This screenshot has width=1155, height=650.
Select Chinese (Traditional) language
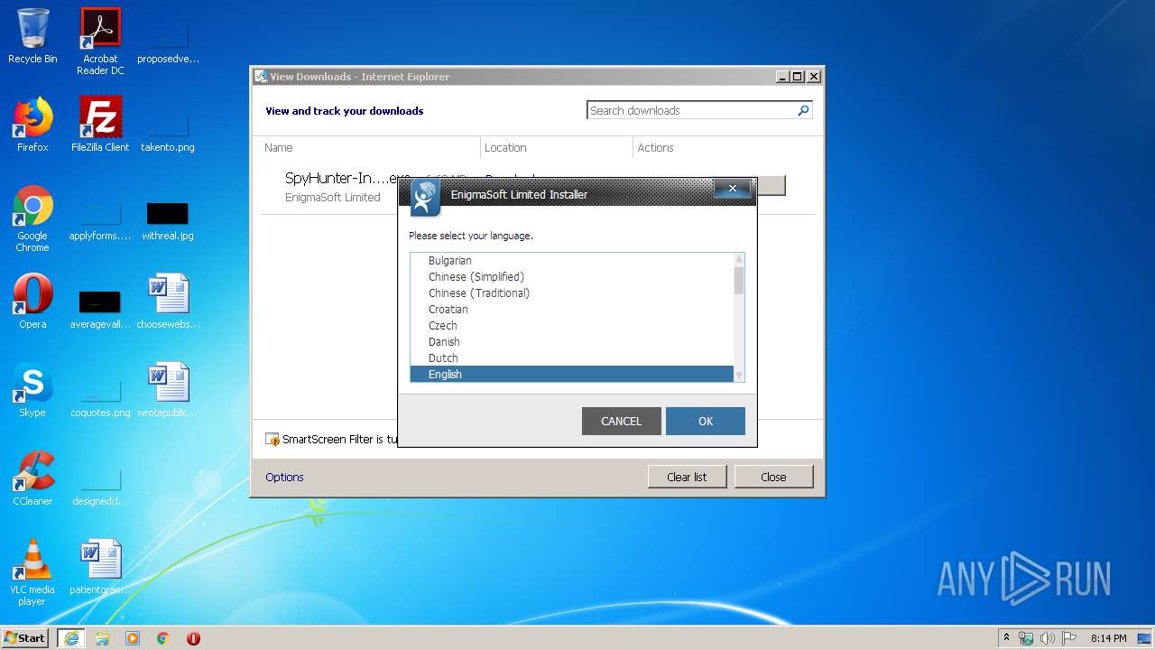(x=572, y=292)
